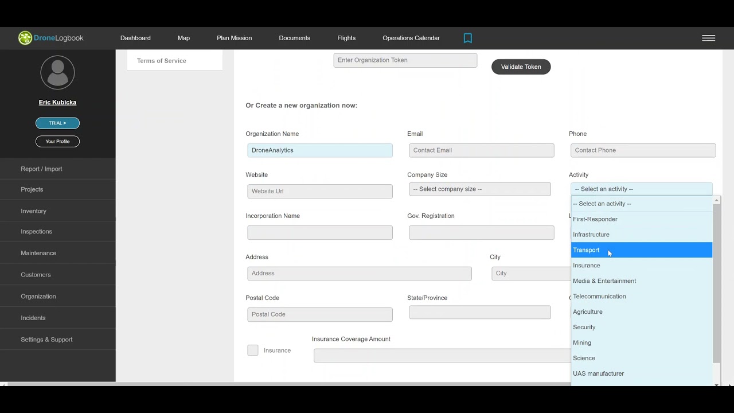Go to Map page
The image size is (734, 413).
[183, 38]
